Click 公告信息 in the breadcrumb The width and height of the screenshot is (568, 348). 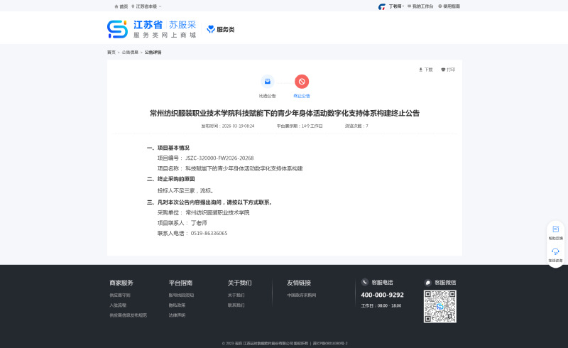point(130,53)
